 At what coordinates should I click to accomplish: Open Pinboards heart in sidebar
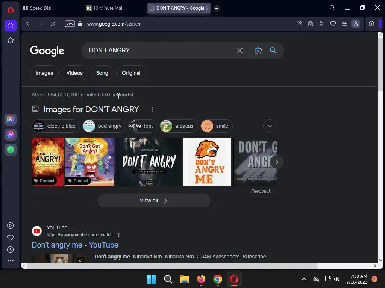pos(10,237)
